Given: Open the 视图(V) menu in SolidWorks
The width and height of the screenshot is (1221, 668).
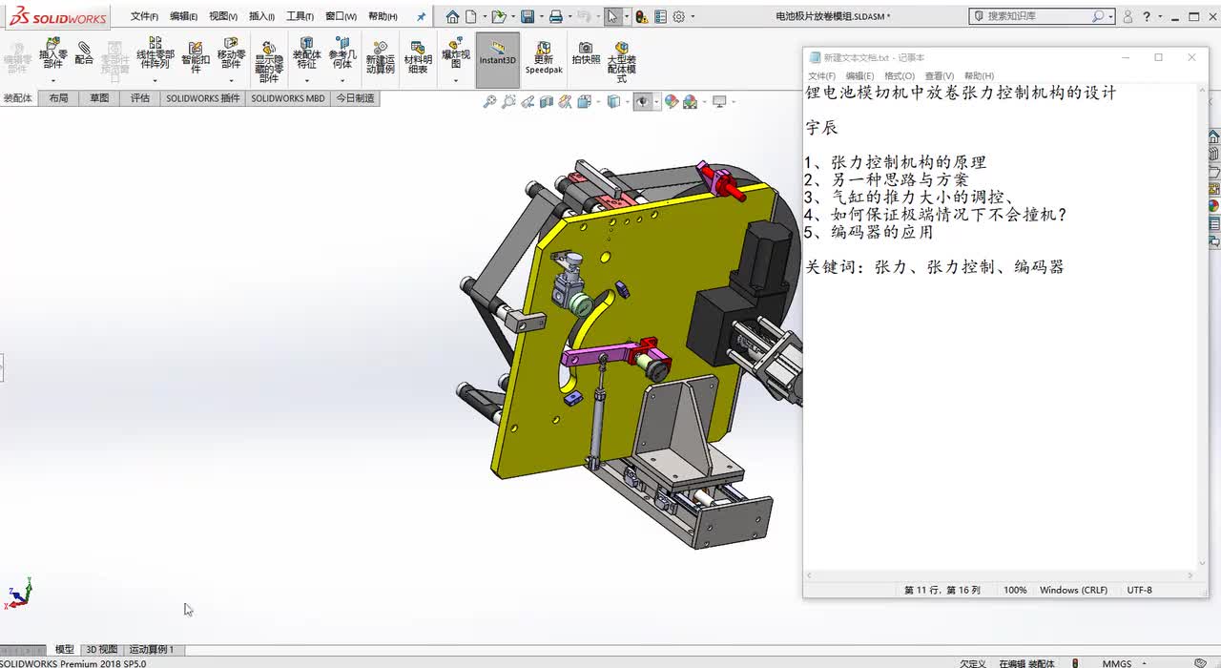Looking at the screenshot, I should [223, 16].
